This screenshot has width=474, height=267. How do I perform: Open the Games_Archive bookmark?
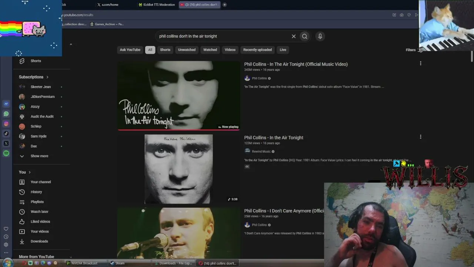107,24
